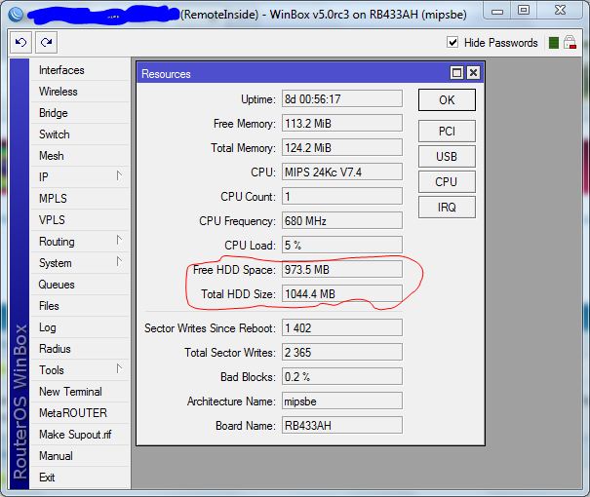This screenshot has height=497, width=590.
Task: Click the USB button
Action: click(447, 156)
